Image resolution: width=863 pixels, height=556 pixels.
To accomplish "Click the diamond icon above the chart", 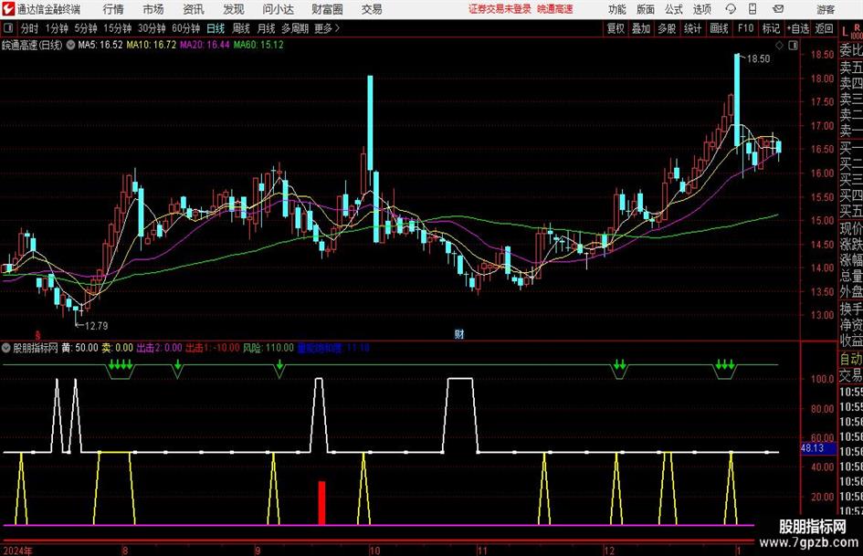I will pyautogui.click(x=779, y=46).
